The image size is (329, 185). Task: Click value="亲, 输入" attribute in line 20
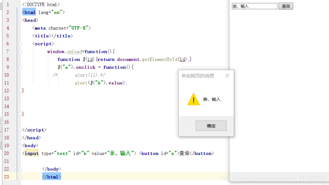[113, 153]
